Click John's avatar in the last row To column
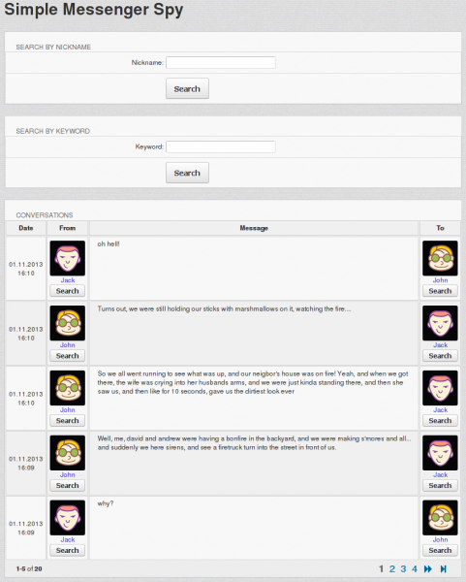This screenshot has width=466, height=582. click(440, 517)
